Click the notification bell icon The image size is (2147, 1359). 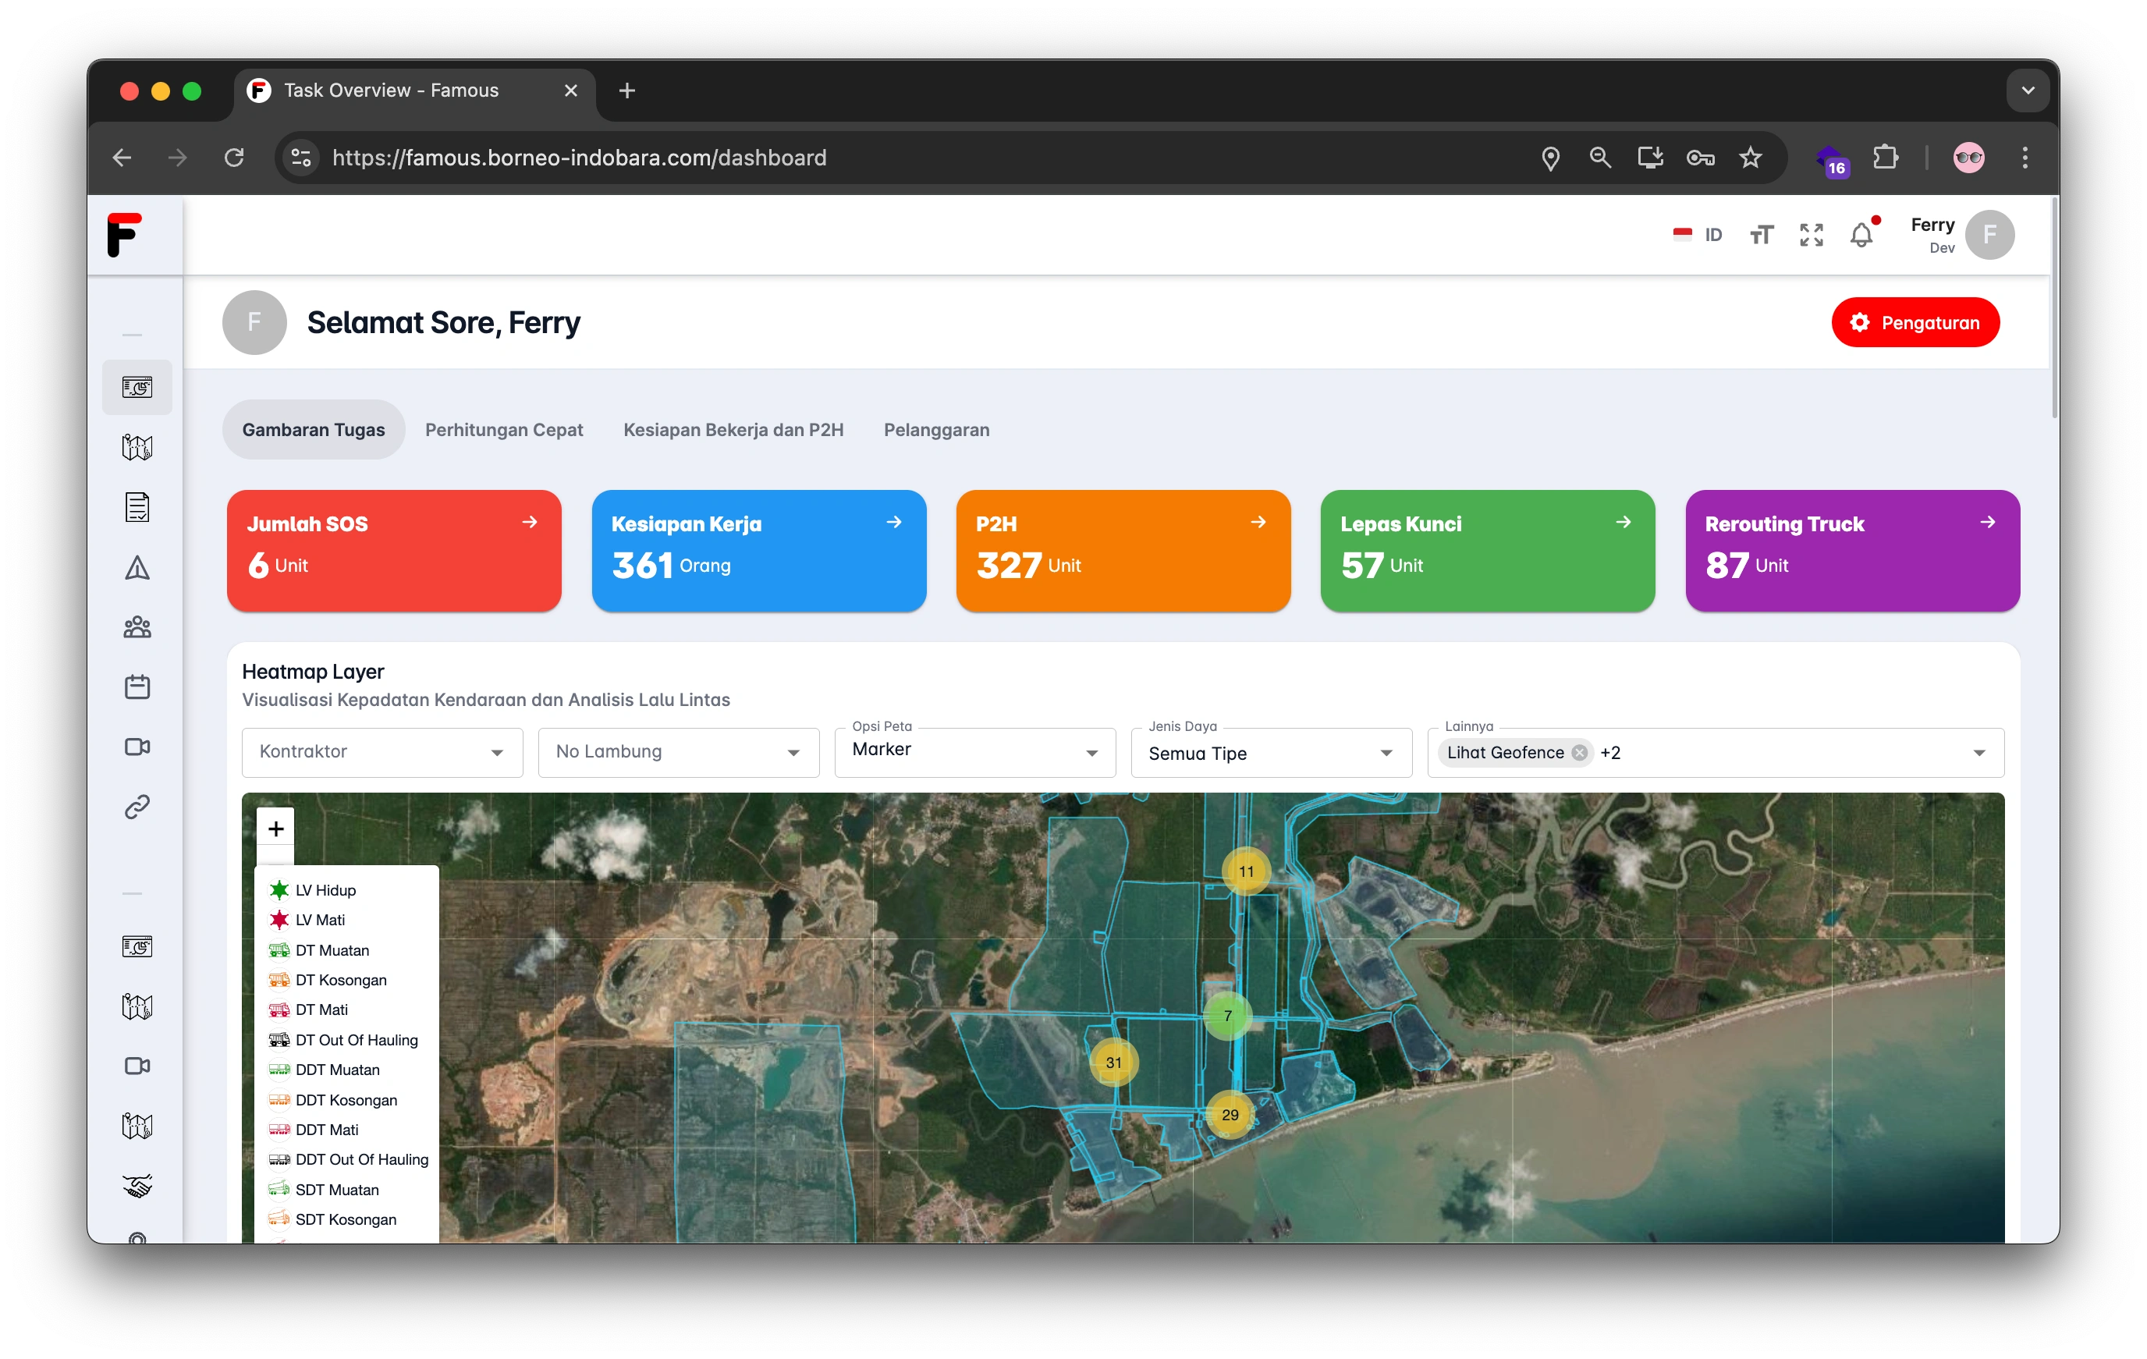click(1861, 236)
